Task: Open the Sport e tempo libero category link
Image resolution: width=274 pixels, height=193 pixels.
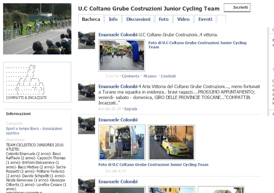Action: [22, 129]
